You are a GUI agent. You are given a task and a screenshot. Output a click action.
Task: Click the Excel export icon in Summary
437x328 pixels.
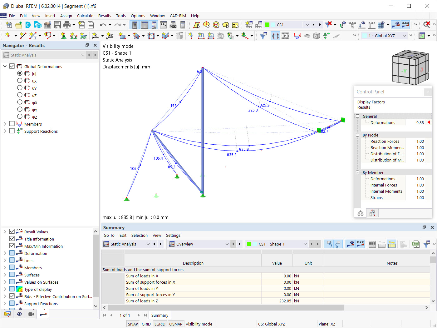pos(416,244)
